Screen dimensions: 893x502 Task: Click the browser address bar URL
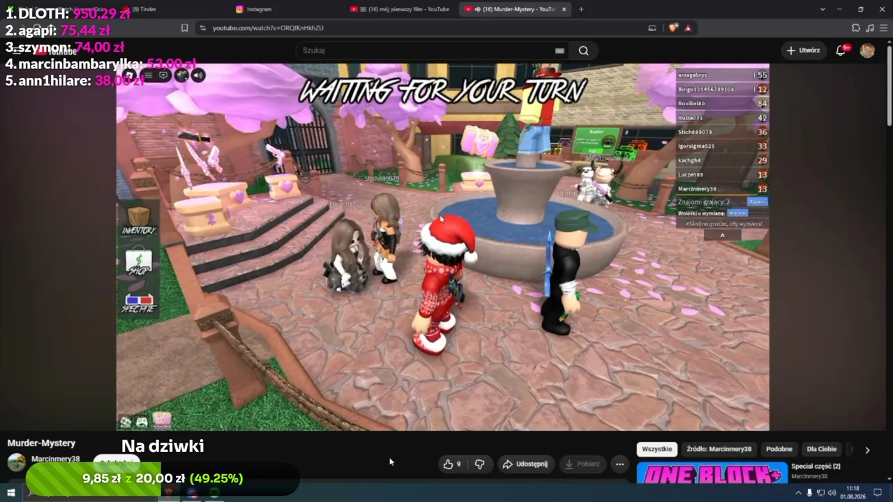268,28
